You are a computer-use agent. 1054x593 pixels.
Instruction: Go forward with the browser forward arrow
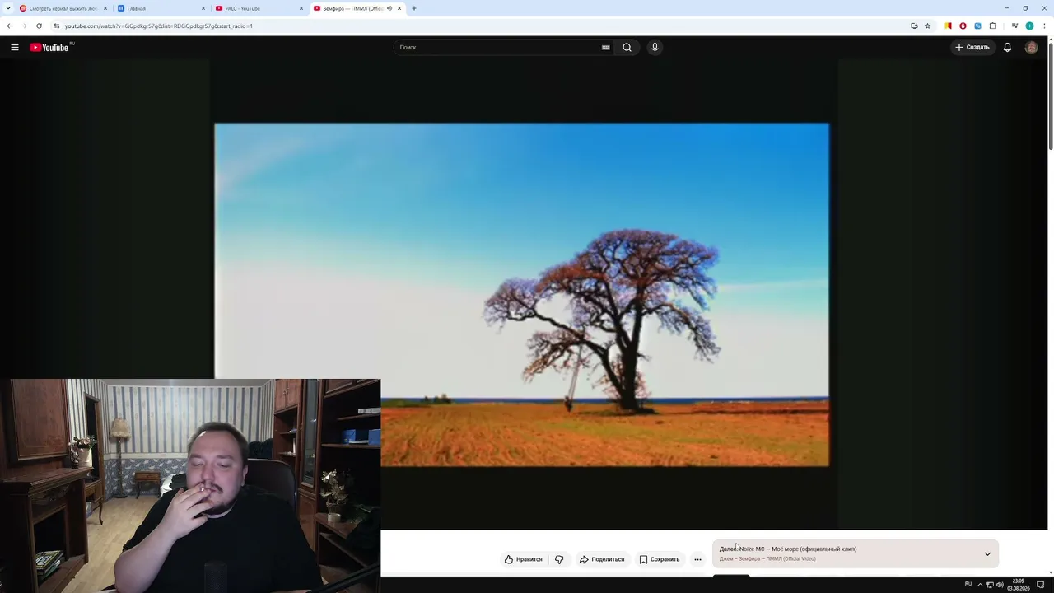click(24, 26)
